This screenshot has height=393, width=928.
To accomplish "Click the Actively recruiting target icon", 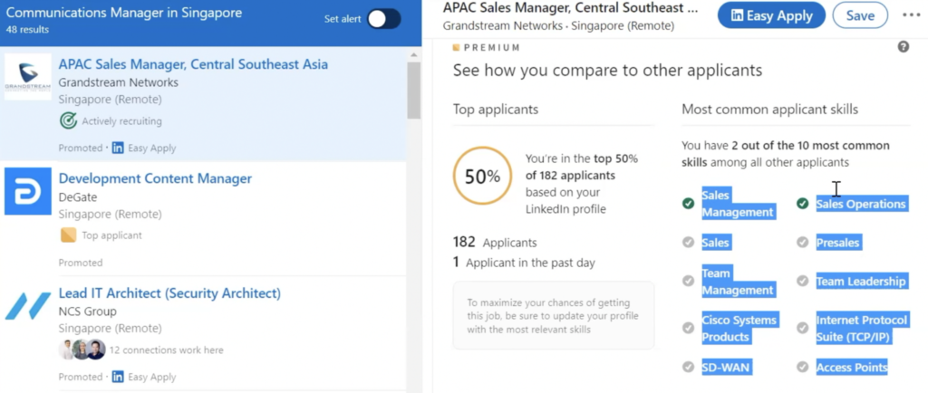I will tap(69, 121).
